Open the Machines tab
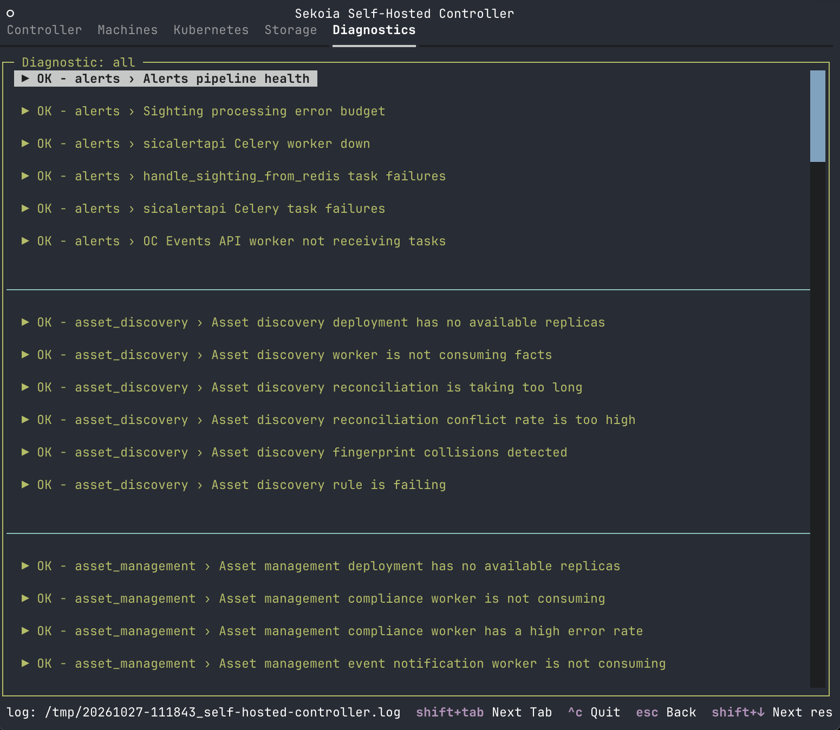The width and height of the screenshot is (840, 730). (x=127, y=30)
